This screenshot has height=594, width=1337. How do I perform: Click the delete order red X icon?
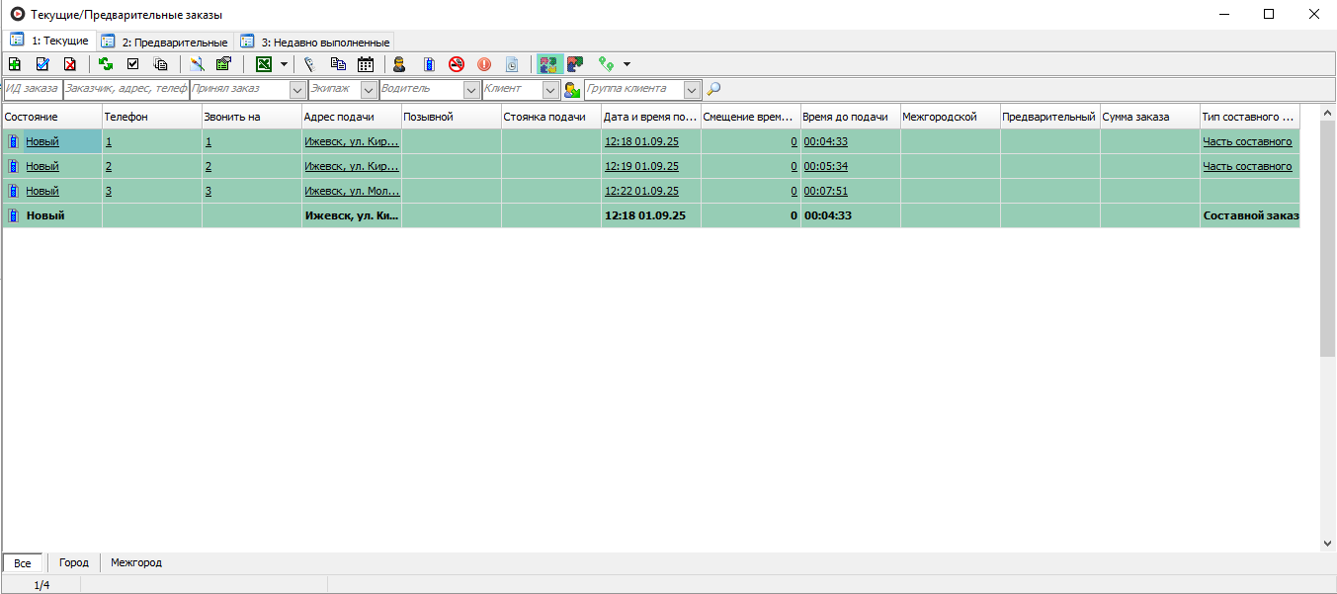click(x=70, y=64)
